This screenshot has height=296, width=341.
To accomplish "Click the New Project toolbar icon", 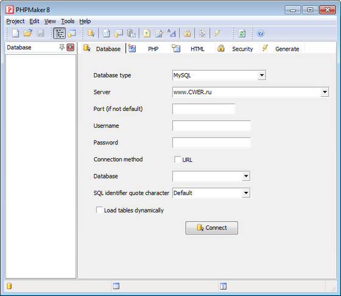I will (x=15, y=33).
